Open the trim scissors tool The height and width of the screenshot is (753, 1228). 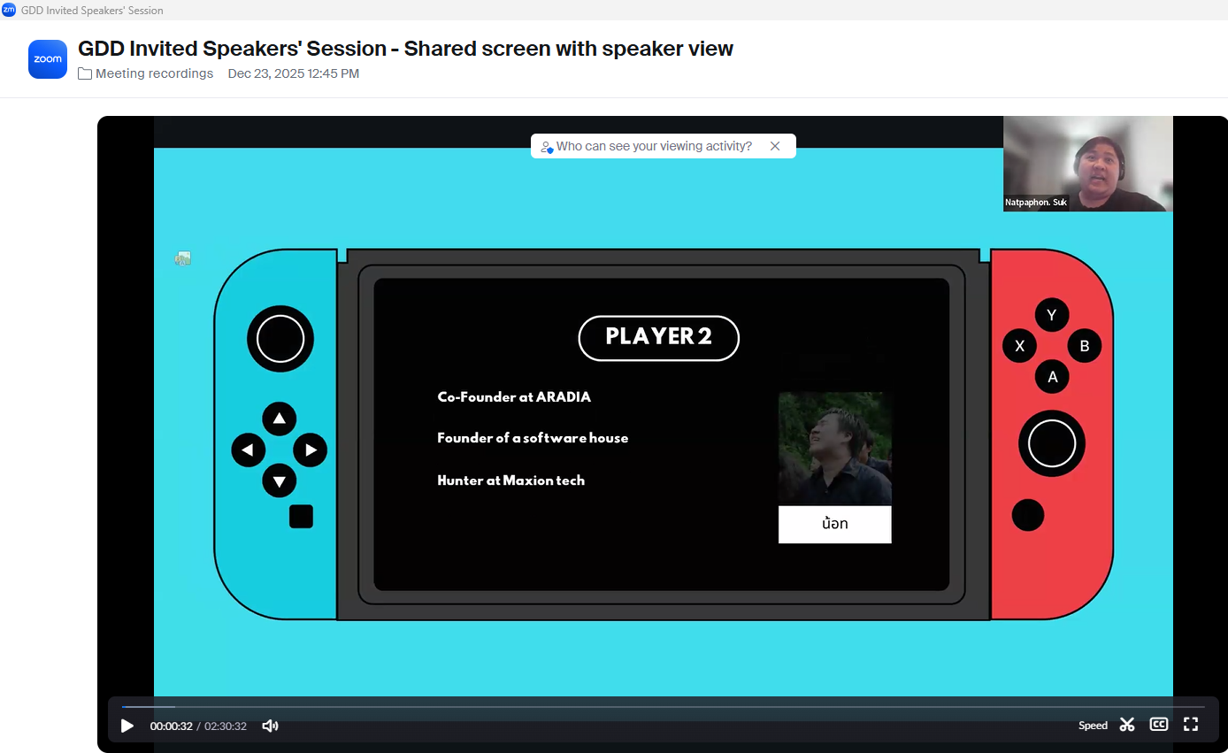1126,725
